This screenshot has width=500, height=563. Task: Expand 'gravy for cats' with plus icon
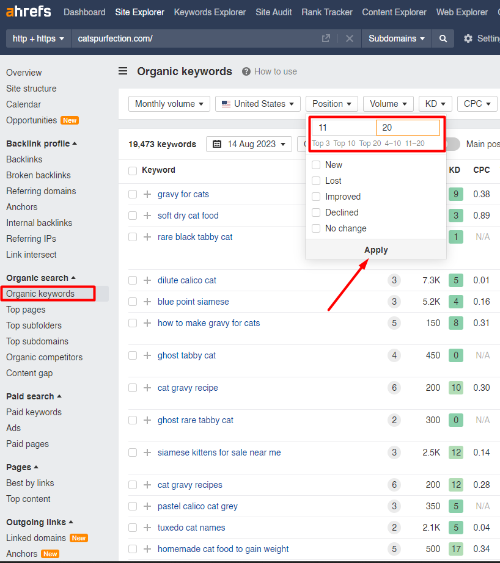[x=147, y=194]
